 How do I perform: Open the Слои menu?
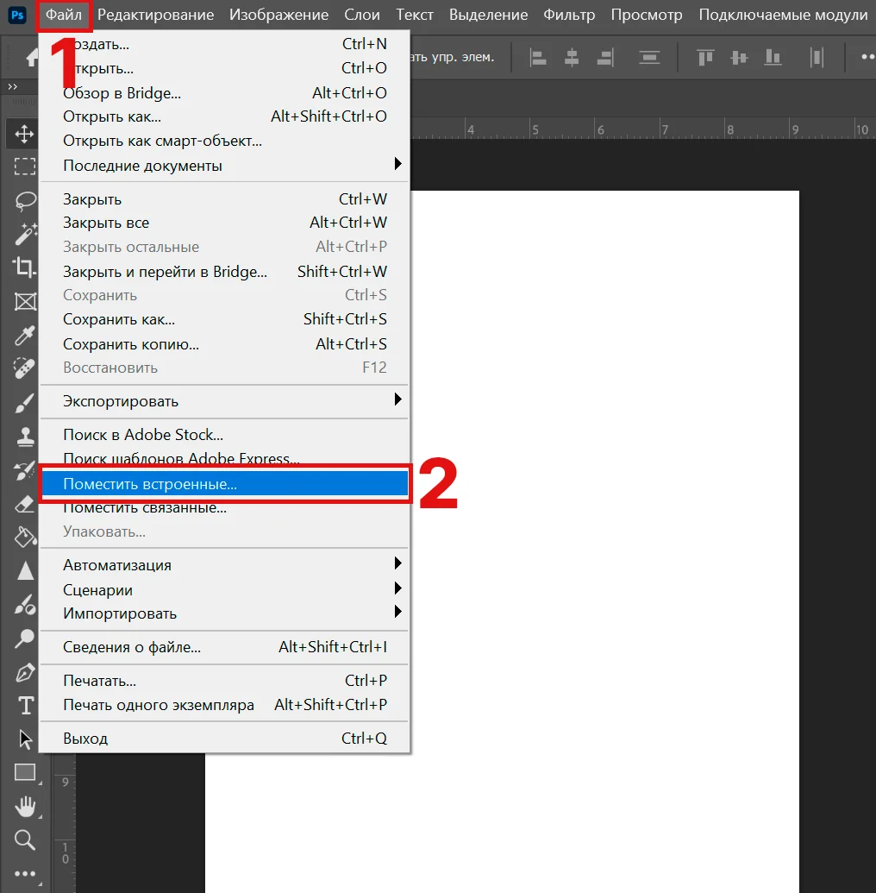[x=362, y=15]
